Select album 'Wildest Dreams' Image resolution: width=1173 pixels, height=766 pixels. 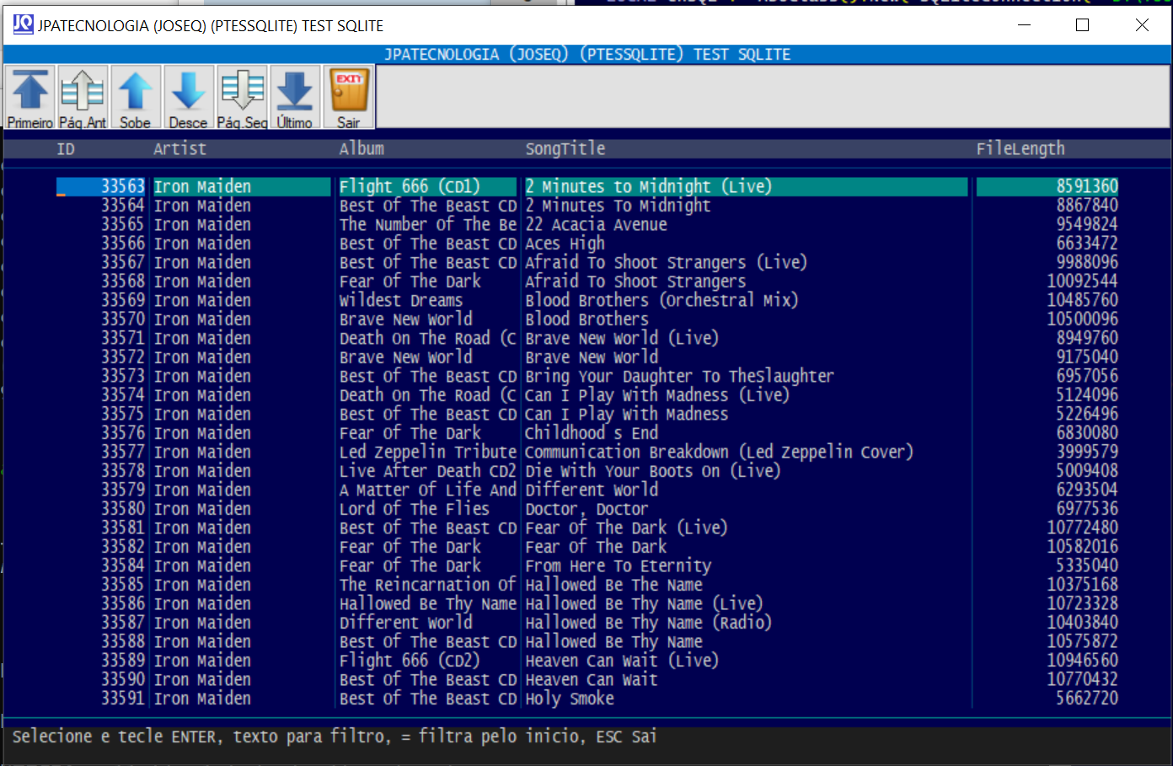coord(401,300)
